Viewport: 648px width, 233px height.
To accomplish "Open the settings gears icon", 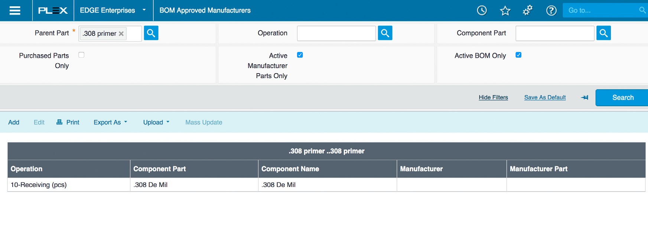I will 528,10.
